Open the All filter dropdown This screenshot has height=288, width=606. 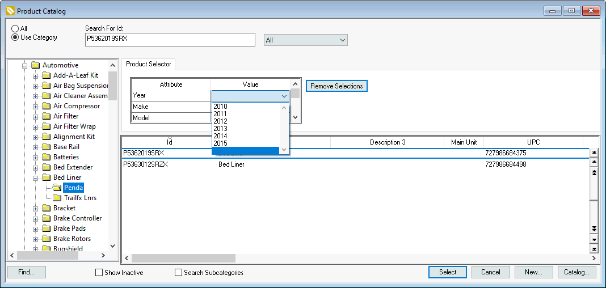pos(306,40)
